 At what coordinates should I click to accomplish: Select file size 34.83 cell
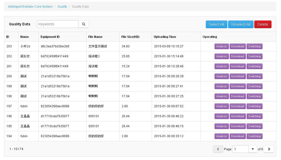pos(136,47)
